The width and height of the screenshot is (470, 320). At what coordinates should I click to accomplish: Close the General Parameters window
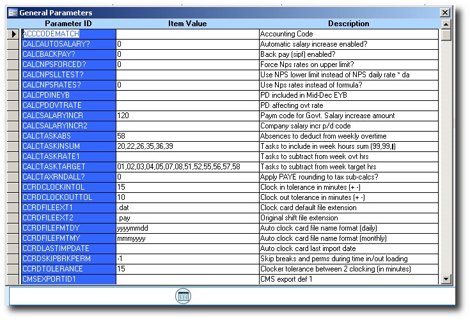pos(445,13)
